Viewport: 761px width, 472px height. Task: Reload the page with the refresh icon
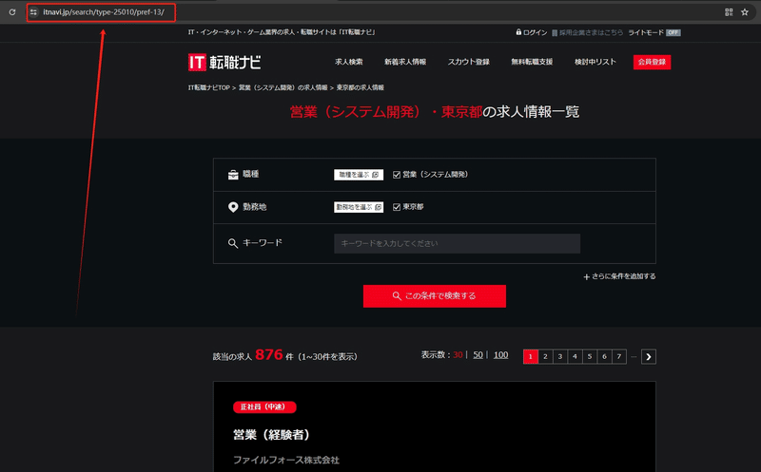coord(12,12)
